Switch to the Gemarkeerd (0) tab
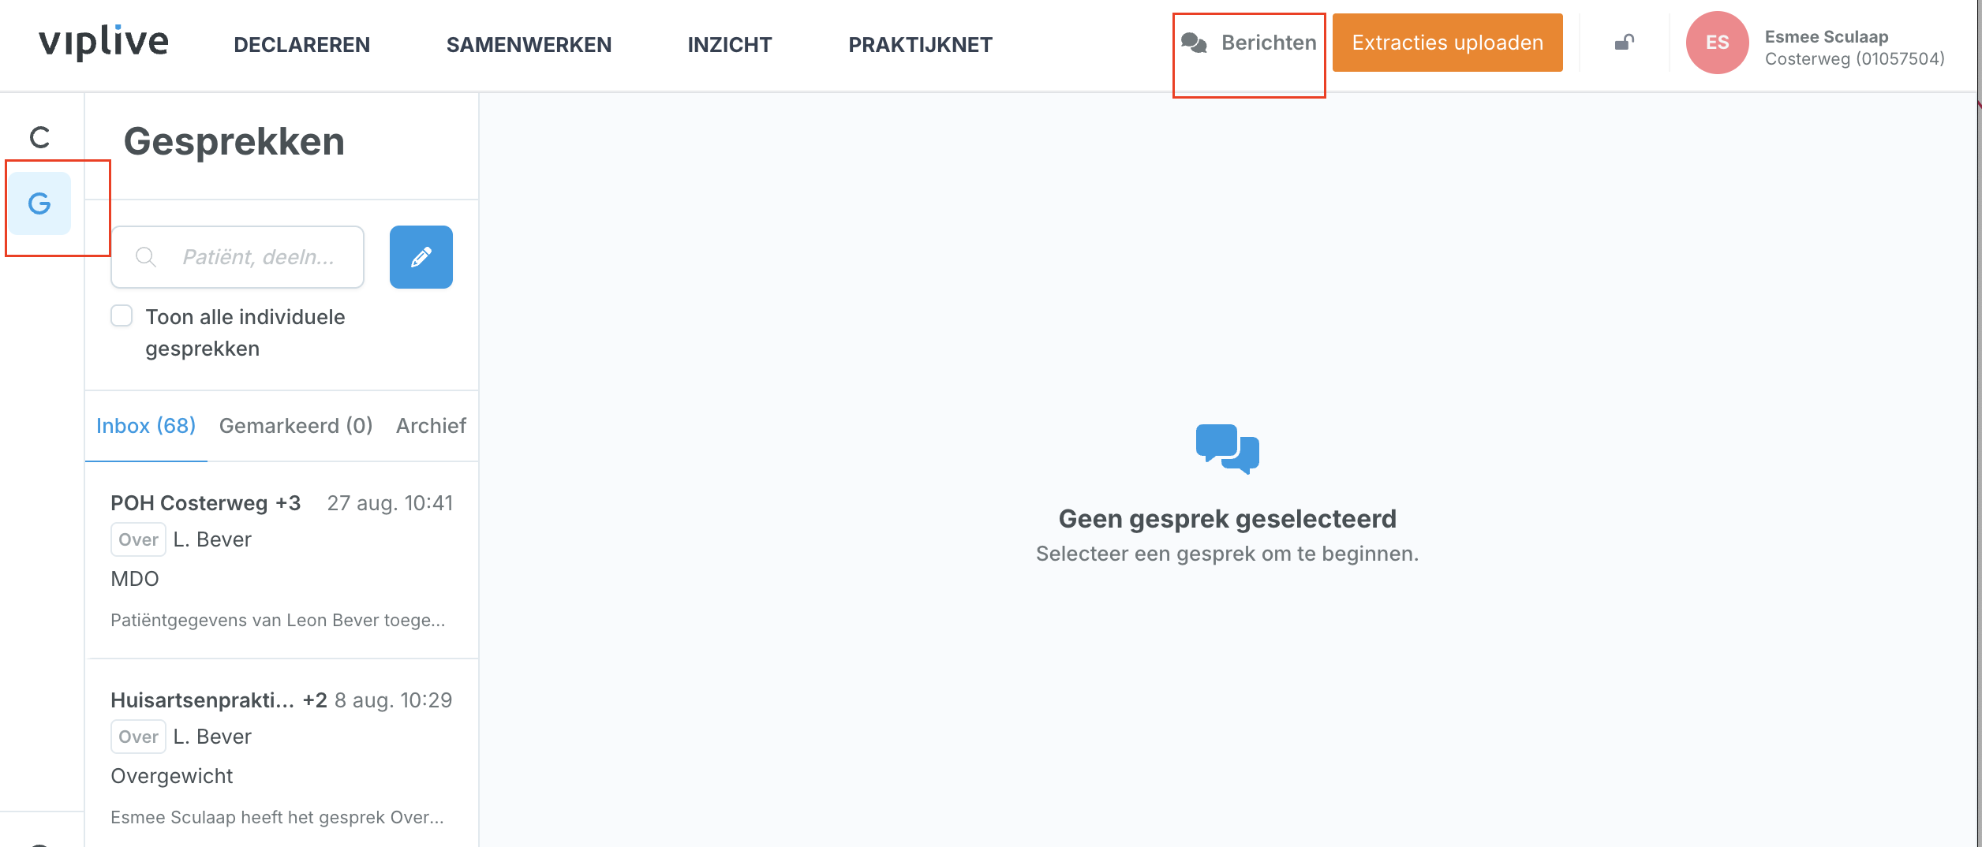The height and width of the screenshot is (847, 1982). click(295, 426)
